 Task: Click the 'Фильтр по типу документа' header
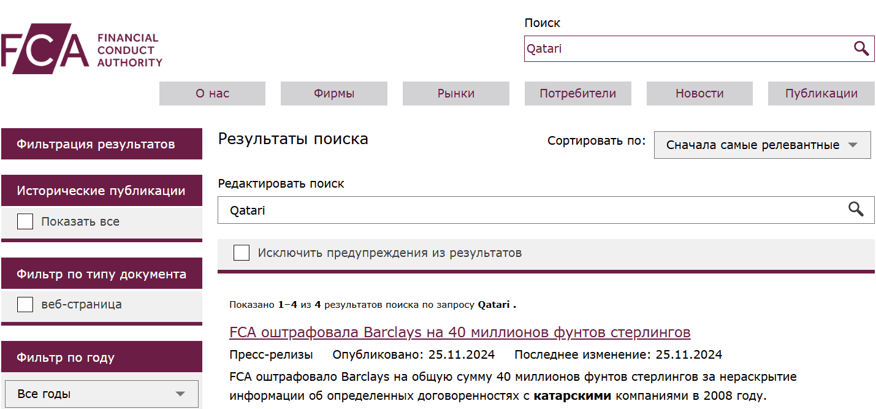click(x=102, y=274)
